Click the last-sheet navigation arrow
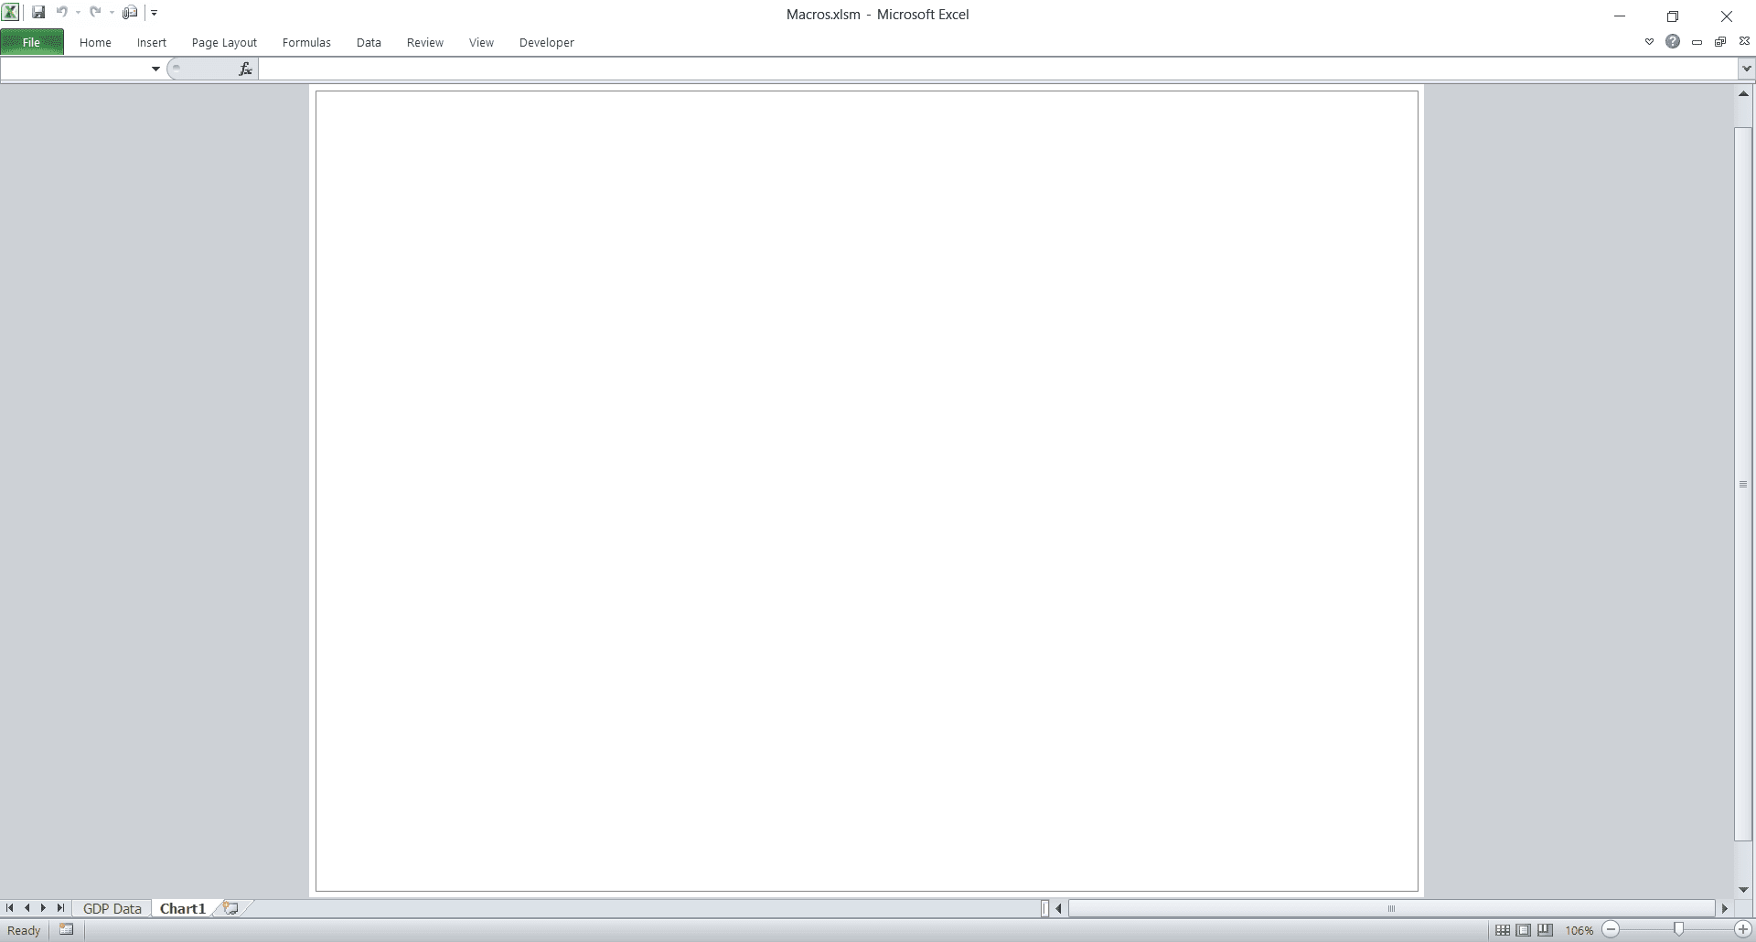This screenshot has height=942, width=1756. pyautogui.click(x=59, y=907)
